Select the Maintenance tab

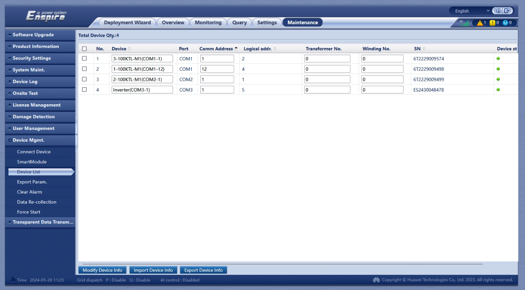pos(303,23)
